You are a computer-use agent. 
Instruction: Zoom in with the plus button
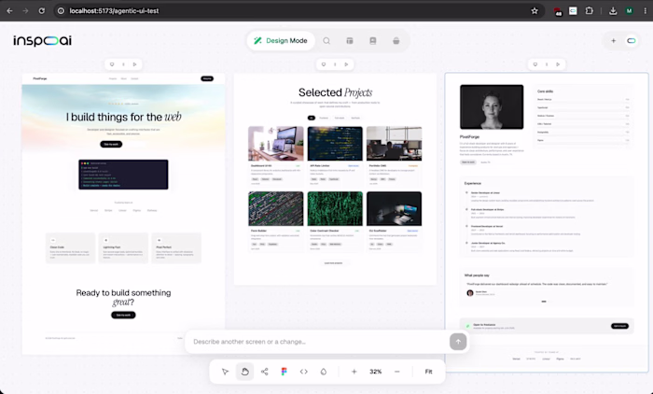tap(354, 372)
